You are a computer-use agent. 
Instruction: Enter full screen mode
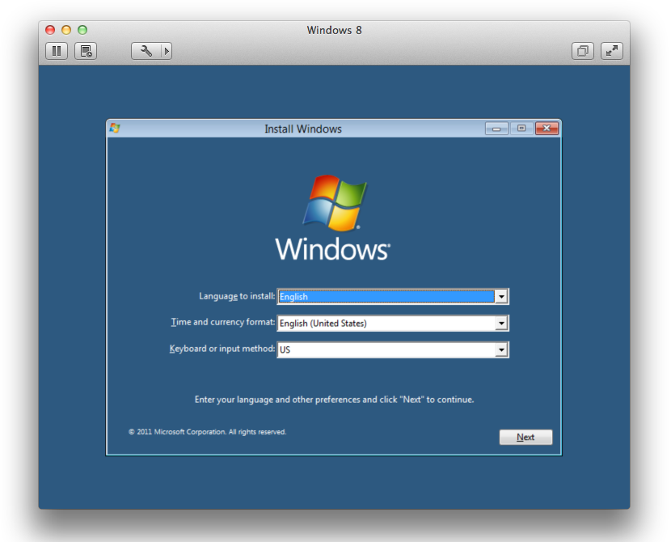tap(611, 51)
